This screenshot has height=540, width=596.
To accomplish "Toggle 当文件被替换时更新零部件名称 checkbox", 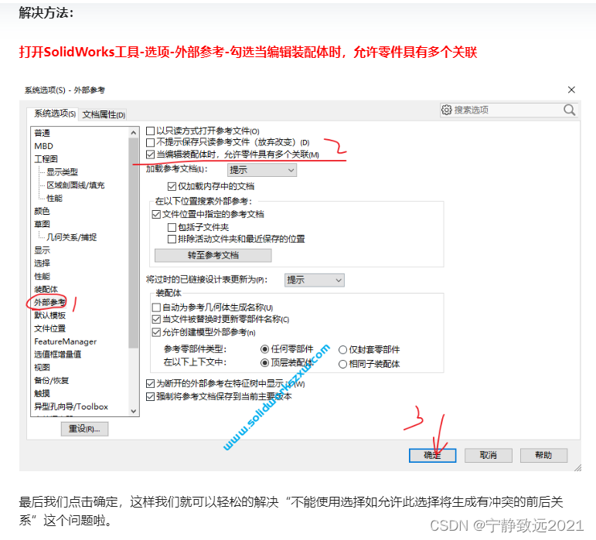I will coord(156,319).
